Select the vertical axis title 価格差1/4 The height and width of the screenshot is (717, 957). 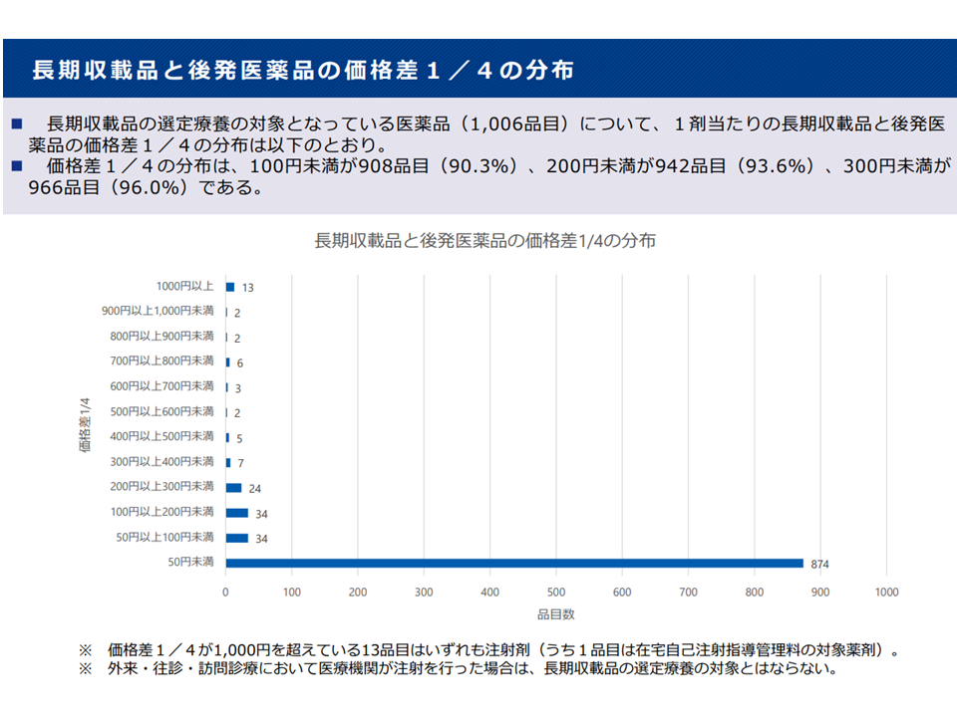coord(85,424)
